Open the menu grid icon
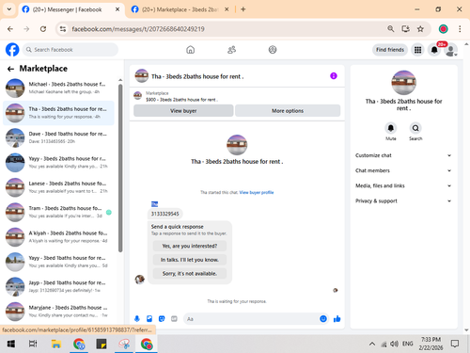470x353 pixels. [417, 50]
